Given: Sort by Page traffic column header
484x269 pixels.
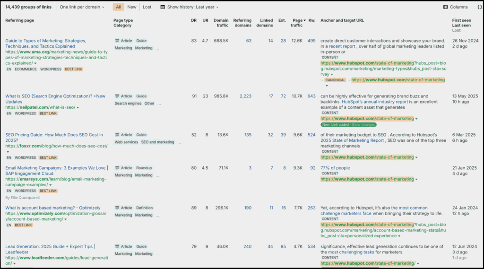Looking at the screenshot, I should click(298, 23).
